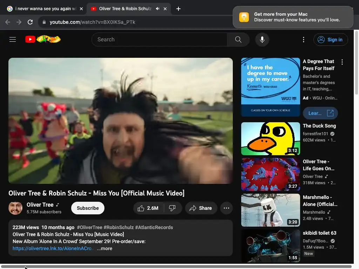Screen dimensions: 359x269
Task: Click the lightbulb tips notification icon
Action: 244,17
